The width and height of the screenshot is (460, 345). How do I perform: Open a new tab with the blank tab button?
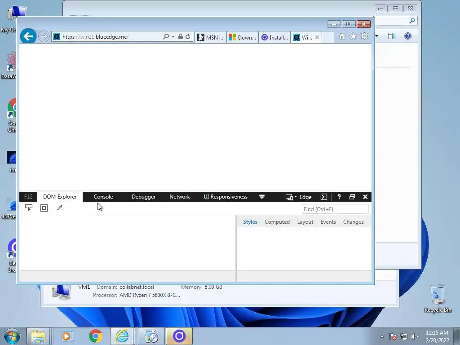click(x=328, y=38)
